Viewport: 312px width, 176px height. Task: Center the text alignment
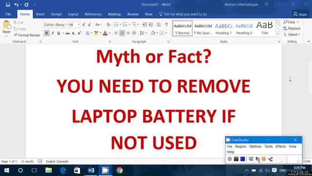(x=122, y=33)
